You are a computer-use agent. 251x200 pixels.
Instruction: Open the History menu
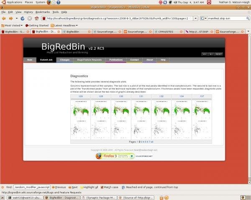click(28, 12)
